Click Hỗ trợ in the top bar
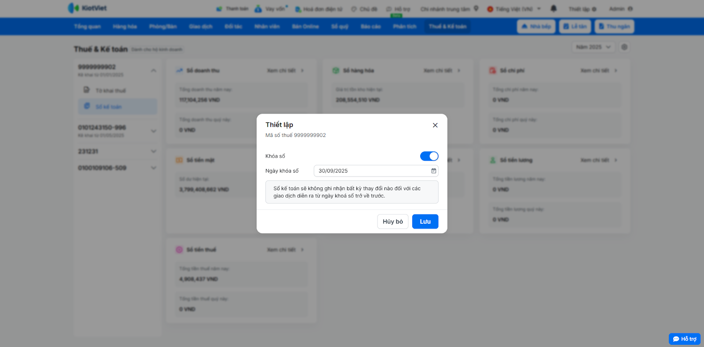 (398, 9)
